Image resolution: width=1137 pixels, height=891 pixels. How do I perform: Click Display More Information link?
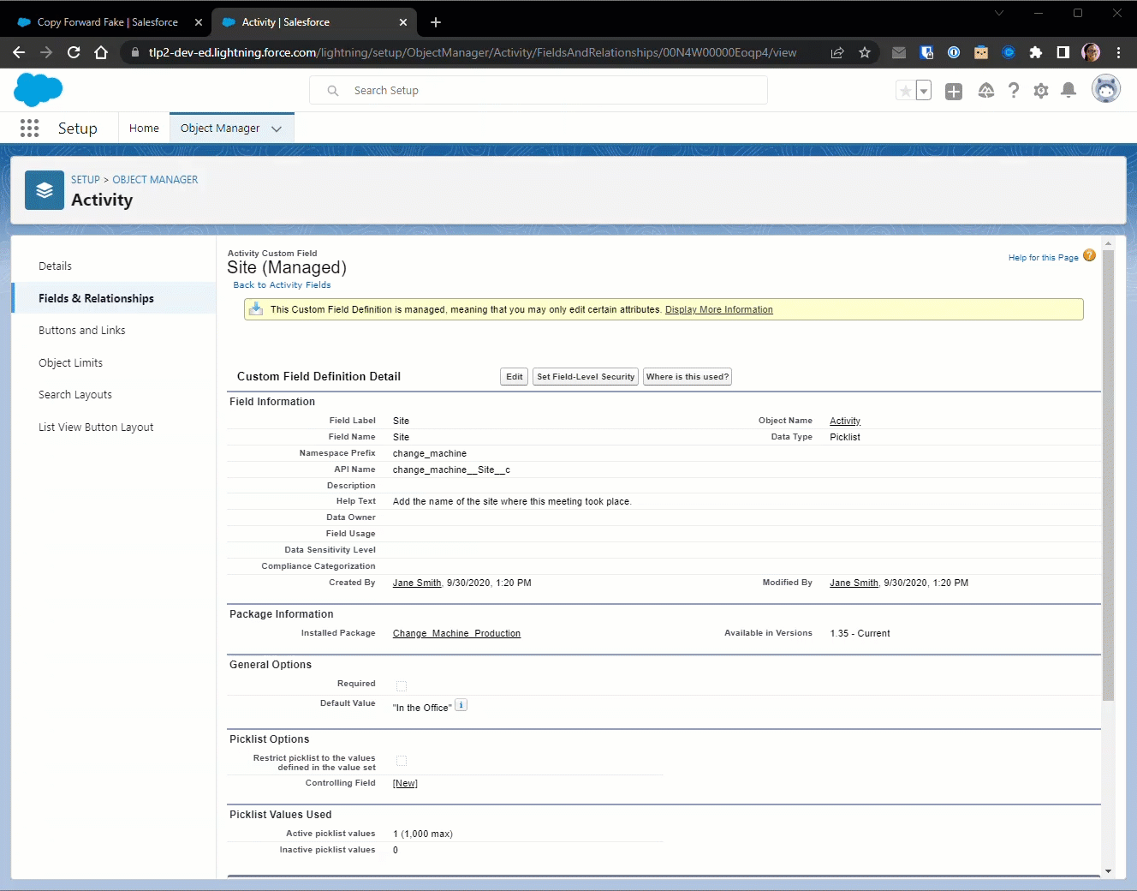coord(719,310)
